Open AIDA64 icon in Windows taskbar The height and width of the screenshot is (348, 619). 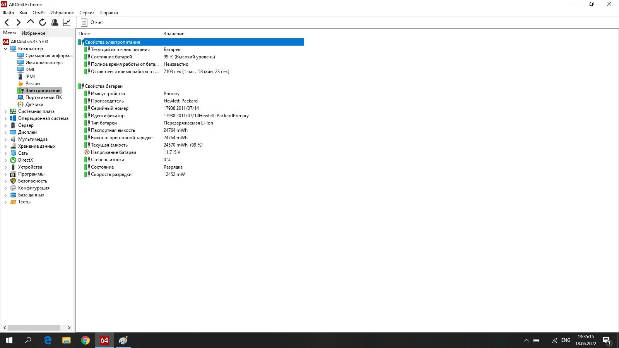(x=104, y=340)
